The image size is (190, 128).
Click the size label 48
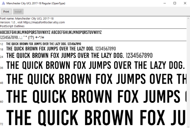tap(2, 83)
